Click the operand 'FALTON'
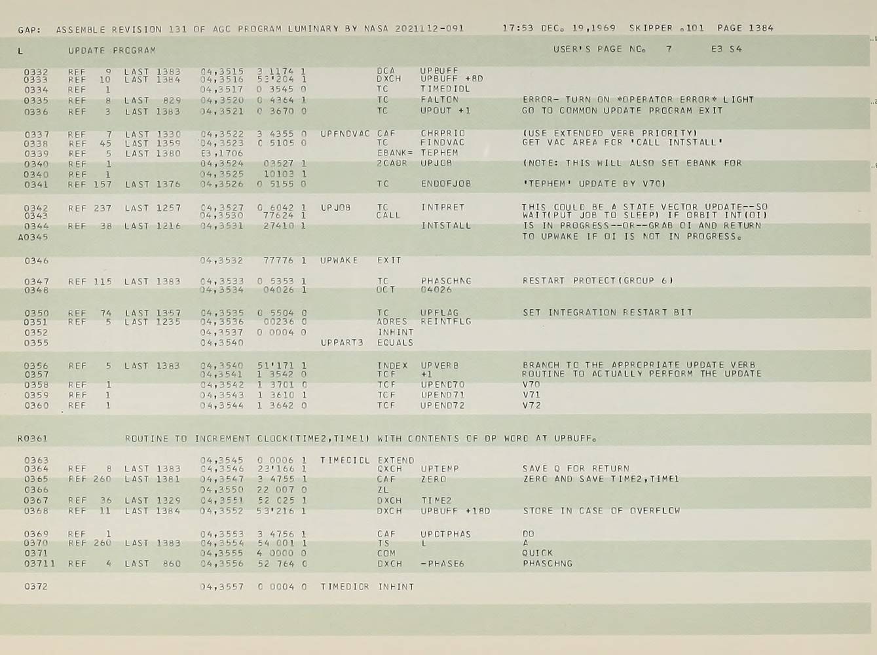The width and height of the screenshot is (877, 655). 439,100
